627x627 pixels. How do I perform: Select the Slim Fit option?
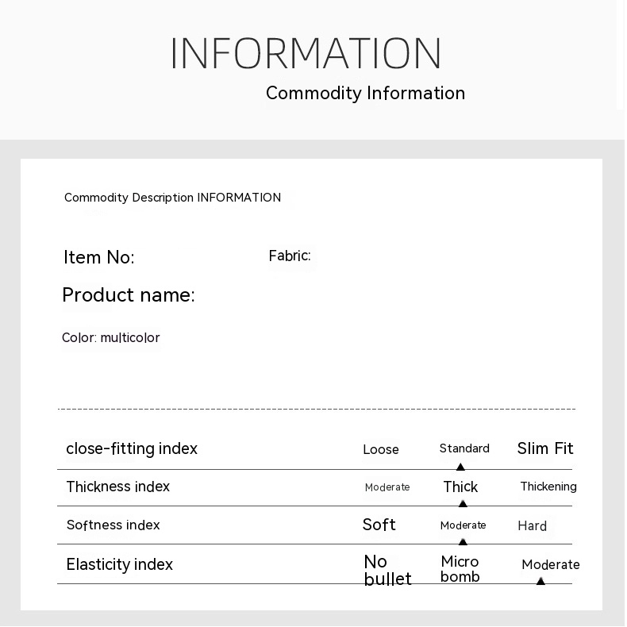(545, 448)
